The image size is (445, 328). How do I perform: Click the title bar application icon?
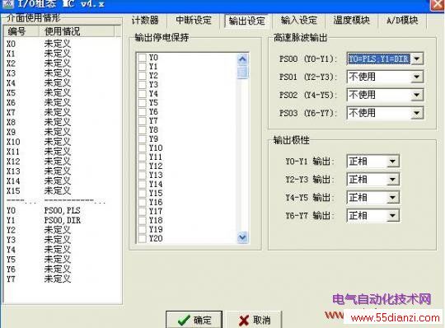[x=7, y=3]
